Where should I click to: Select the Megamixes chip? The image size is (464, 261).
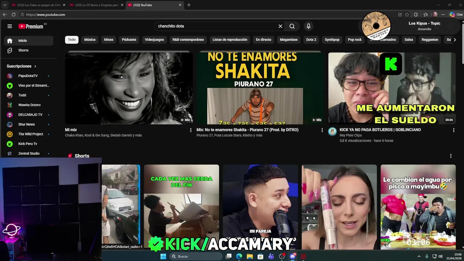(289, 40)
